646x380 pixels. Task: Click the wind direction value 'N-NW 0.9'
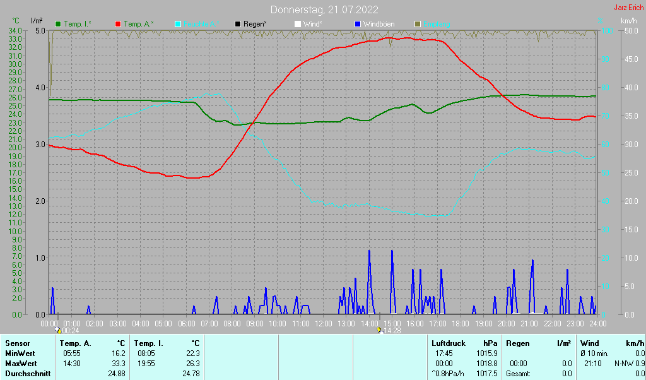pos(630,364)
